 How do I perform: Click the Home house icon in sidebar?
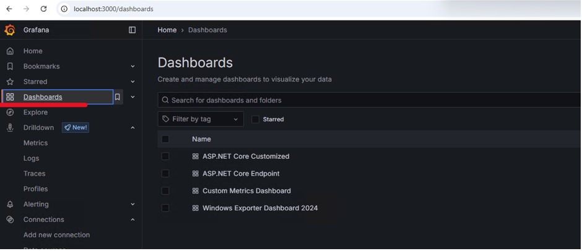tap(10, 51)
